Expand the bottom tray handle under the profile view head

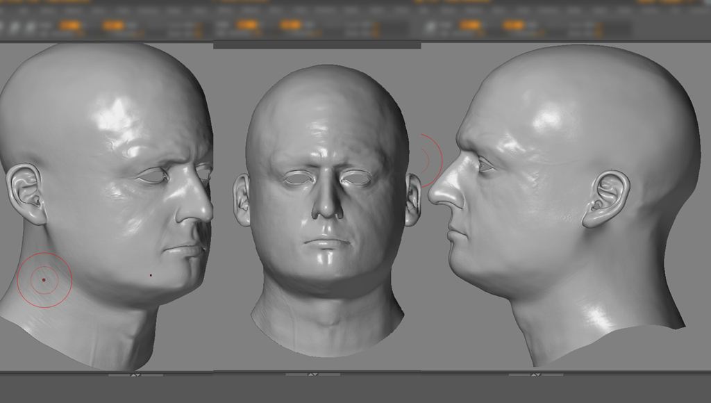(536, 375)
